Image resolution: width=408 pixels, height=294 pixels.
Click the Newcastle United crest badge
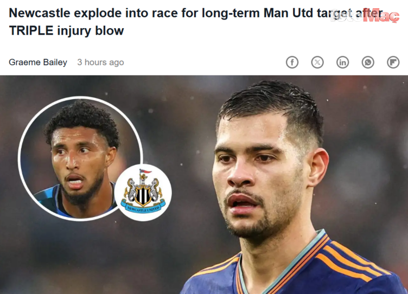pos(143,193)
